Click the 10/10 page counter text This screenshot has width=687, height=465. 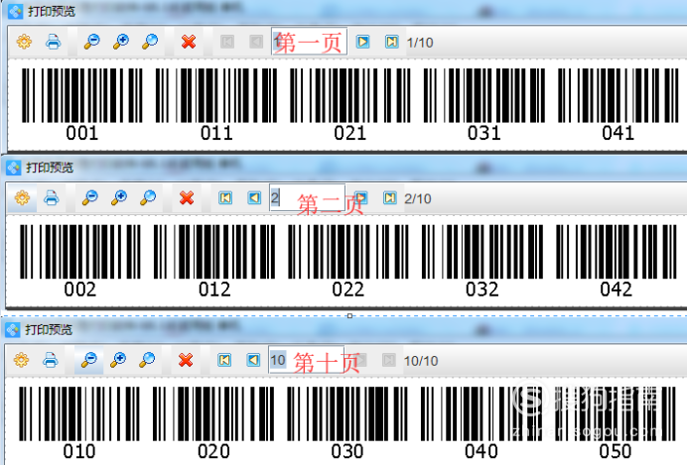click(x=421, y=361)
